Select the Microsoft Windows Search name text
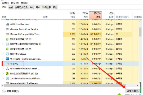 (x=25, y=69)
